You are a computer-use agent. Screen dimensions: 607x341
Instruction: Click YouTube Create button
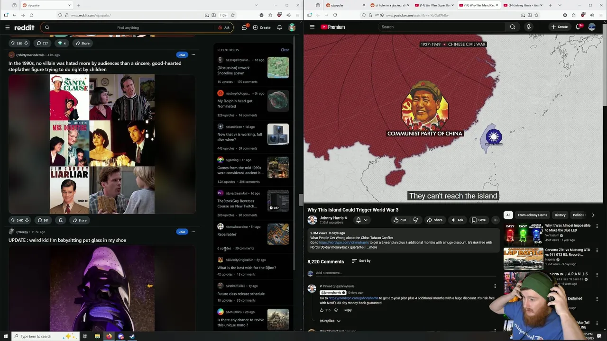pyautogui.click(x=560, y=27)
